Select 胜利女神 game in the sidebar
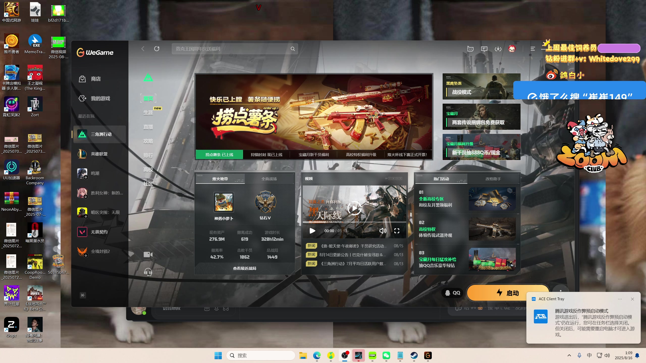 [100, 193]
